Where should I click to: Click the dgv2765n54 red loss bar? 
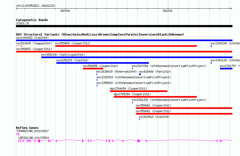click(155, 97)
